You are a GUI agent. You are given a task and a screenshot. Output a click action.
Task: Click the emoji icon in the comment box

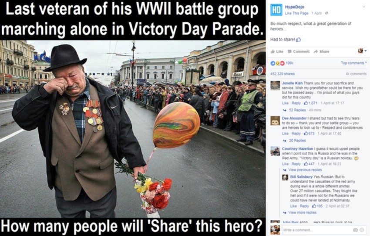[x=362, y=230]
